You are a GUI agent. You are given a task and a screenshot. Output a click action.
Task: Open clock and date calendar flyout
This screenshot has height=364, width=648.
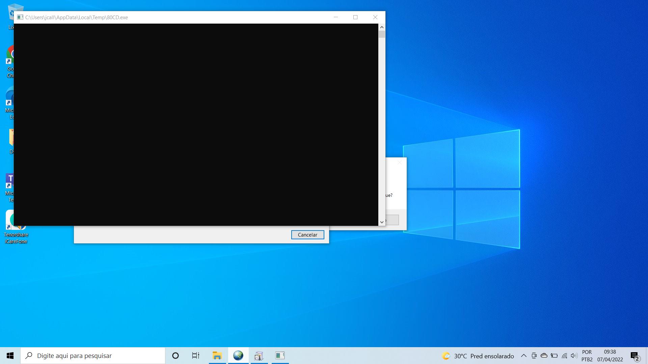coord(610,356)
